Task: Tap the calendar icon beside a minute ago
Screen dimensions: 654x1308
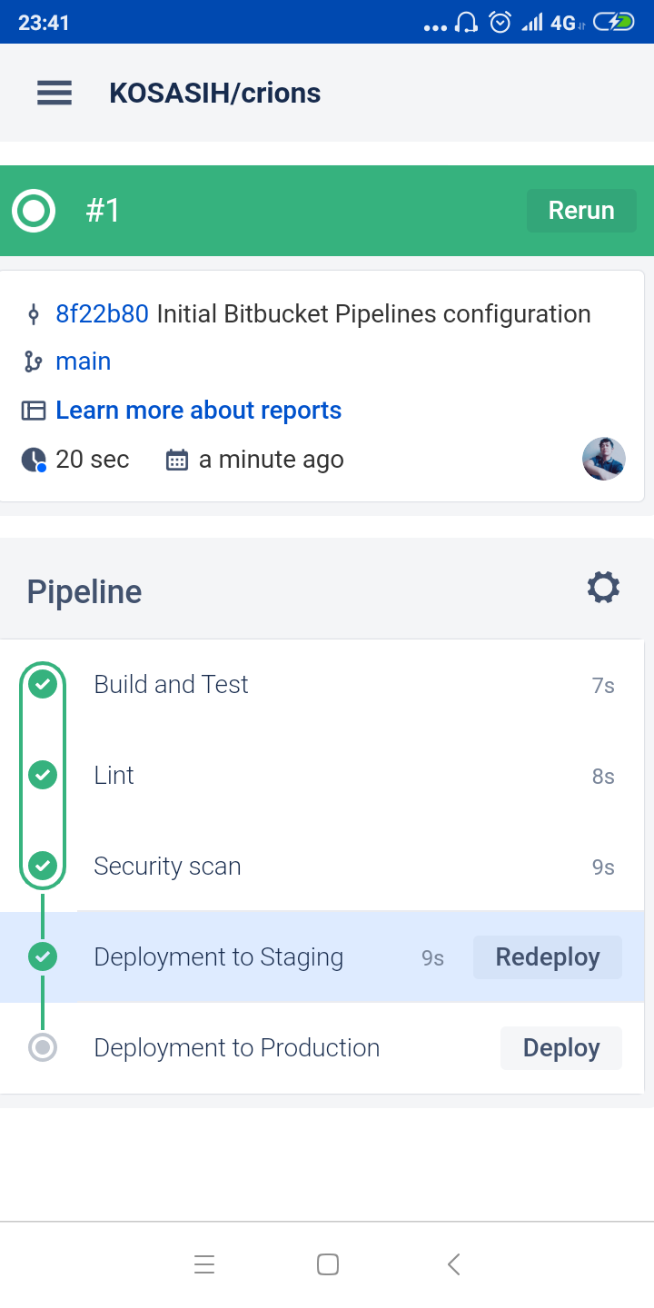Action: [x=176, y=460]
